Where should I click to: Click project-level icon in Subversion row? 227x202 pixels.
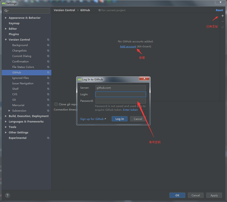pyautogui.click(x=48, y=111)
